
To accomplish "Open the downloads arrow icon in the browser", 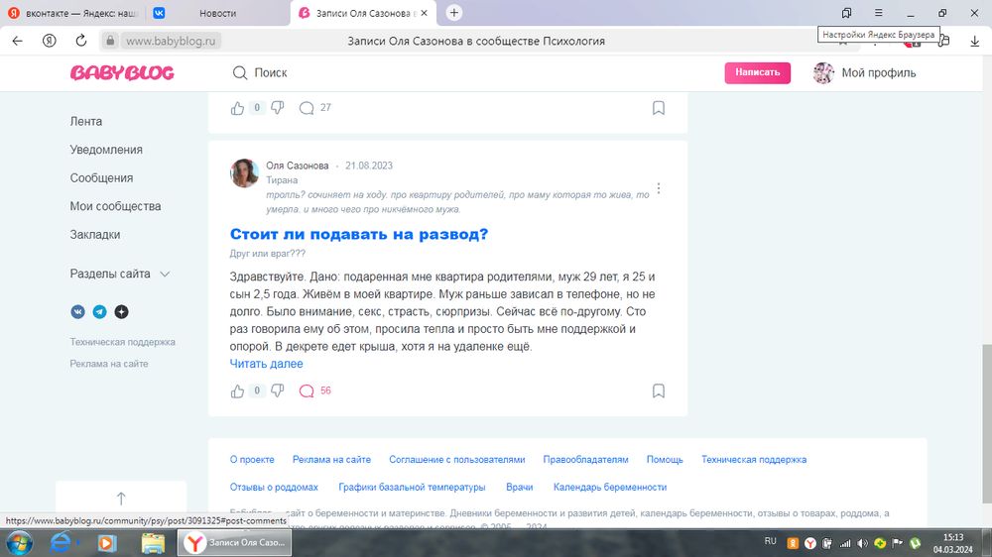I will click(x=974, y=41).
